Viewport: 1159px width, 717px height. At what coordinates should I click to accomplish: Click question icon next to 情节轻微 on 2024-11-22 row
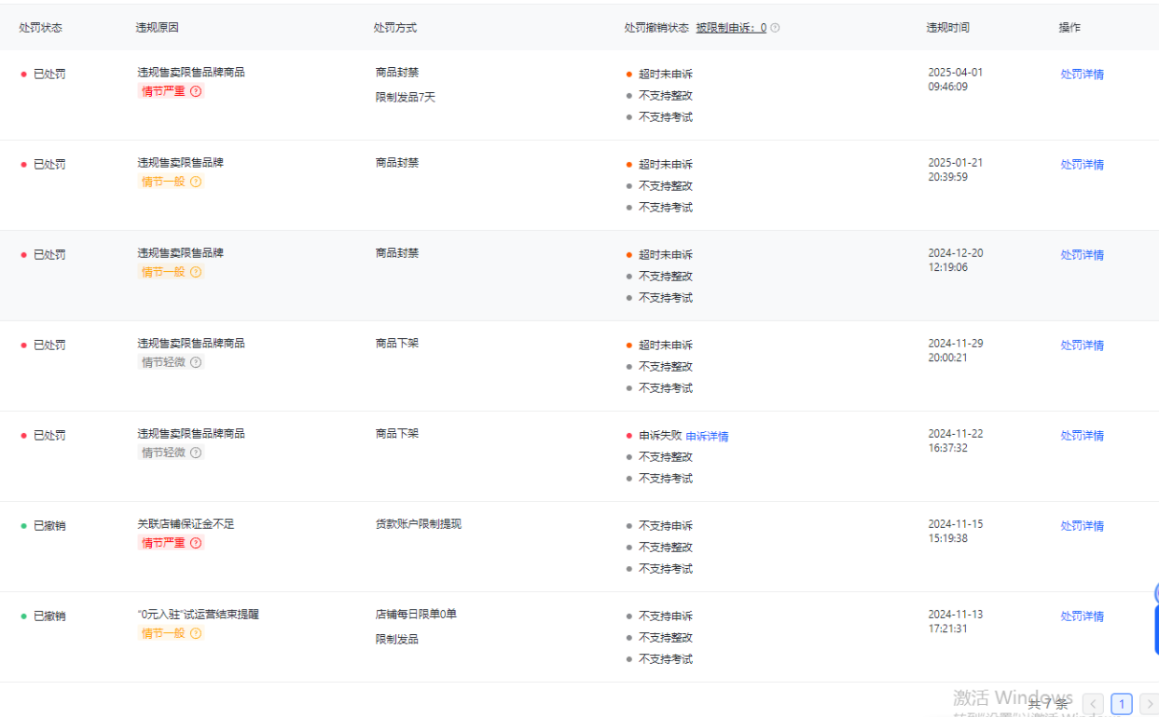click(196, 453)
